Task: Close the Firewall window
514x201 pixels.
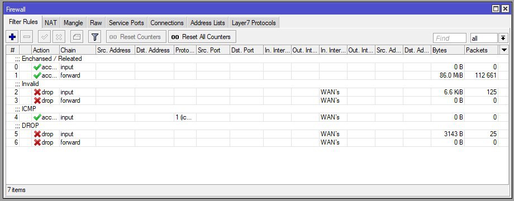Action: point(505,9)
